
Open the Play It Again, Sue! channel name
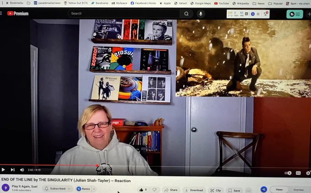pos(25,186)
